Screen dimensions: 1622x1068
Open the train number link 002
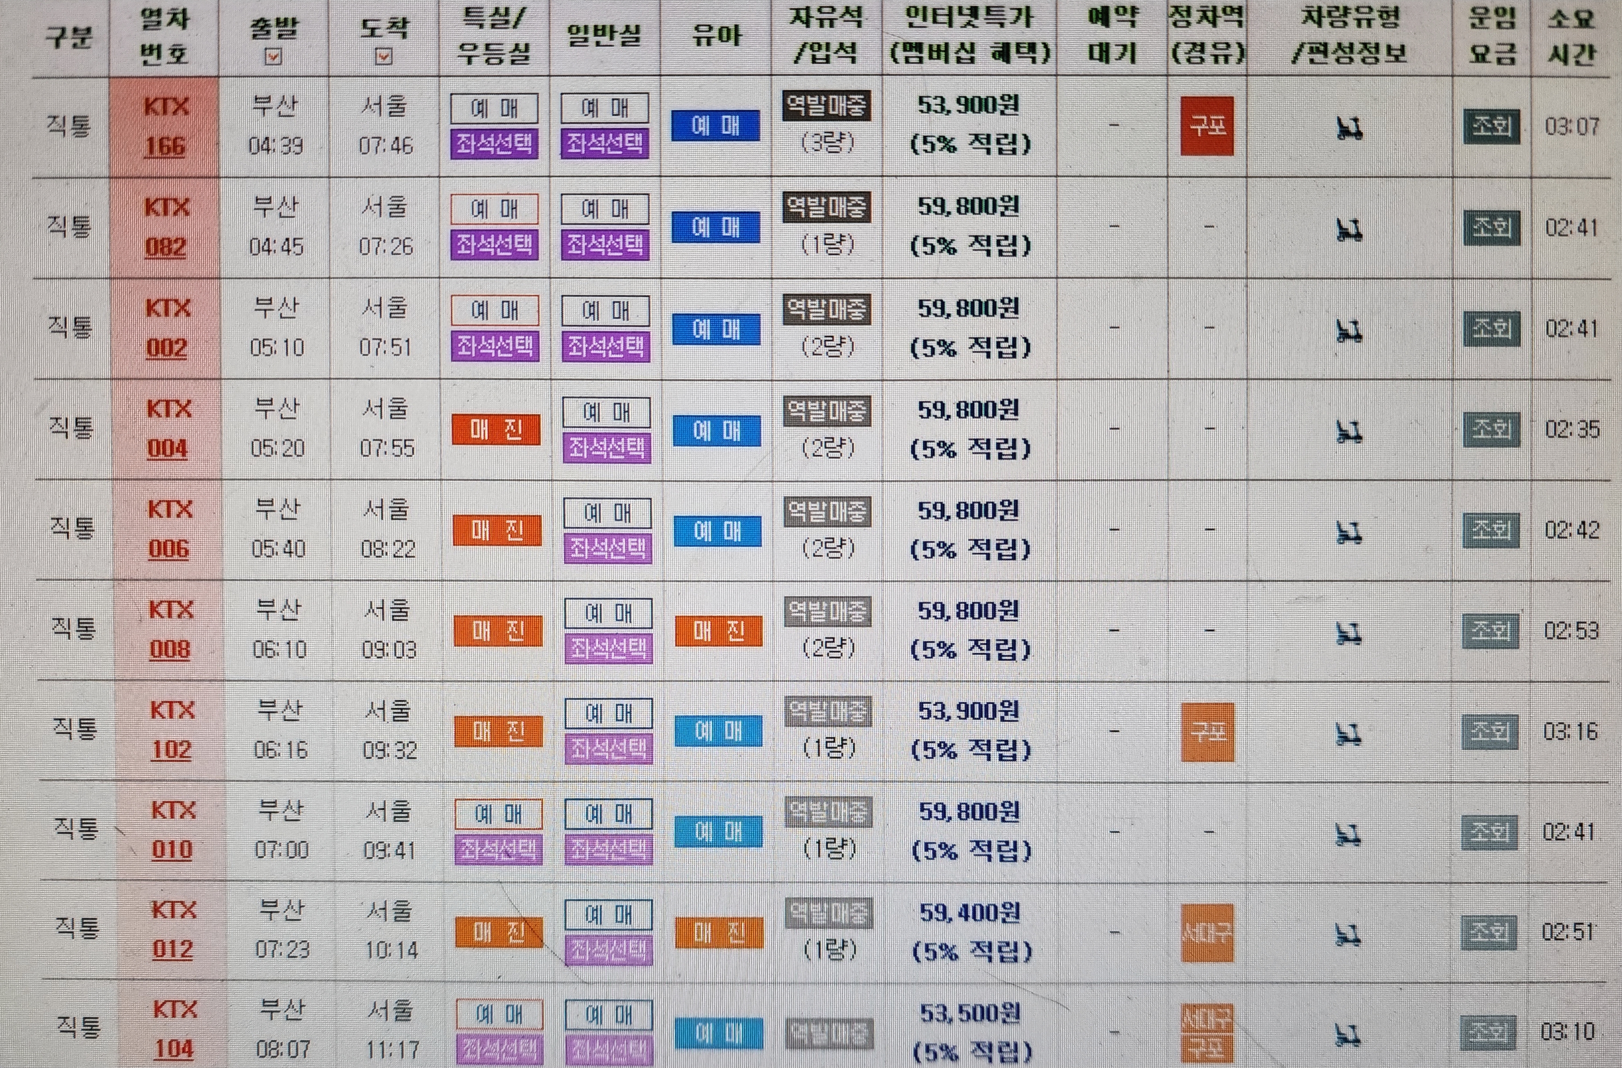point(167,348)
